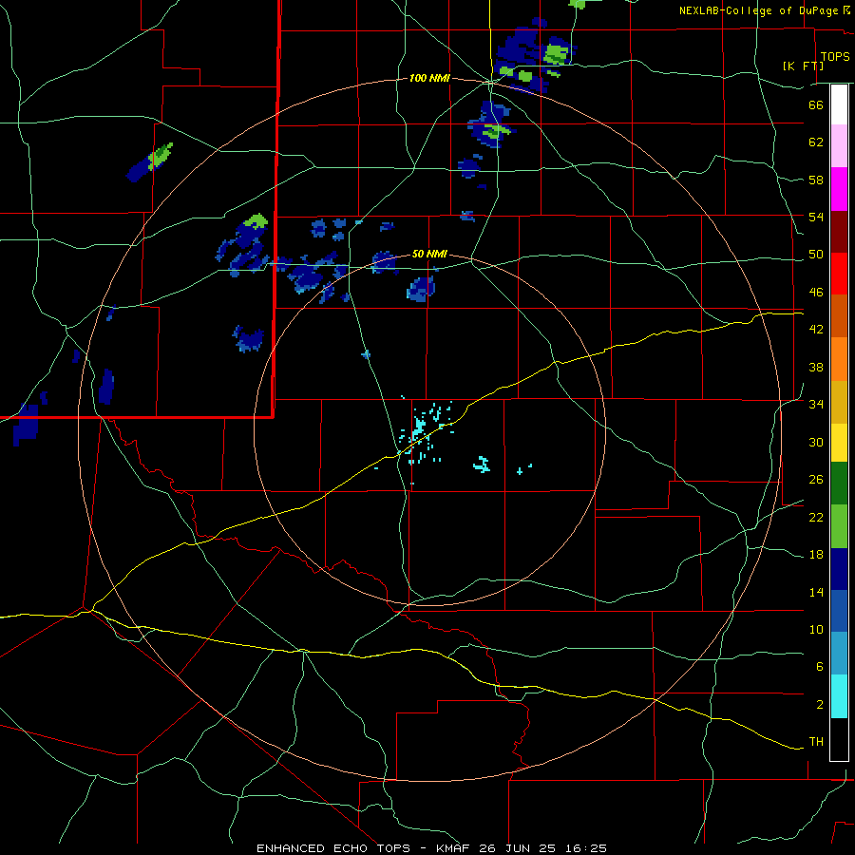Select the medium blue legend swatch

click(839, 611)
